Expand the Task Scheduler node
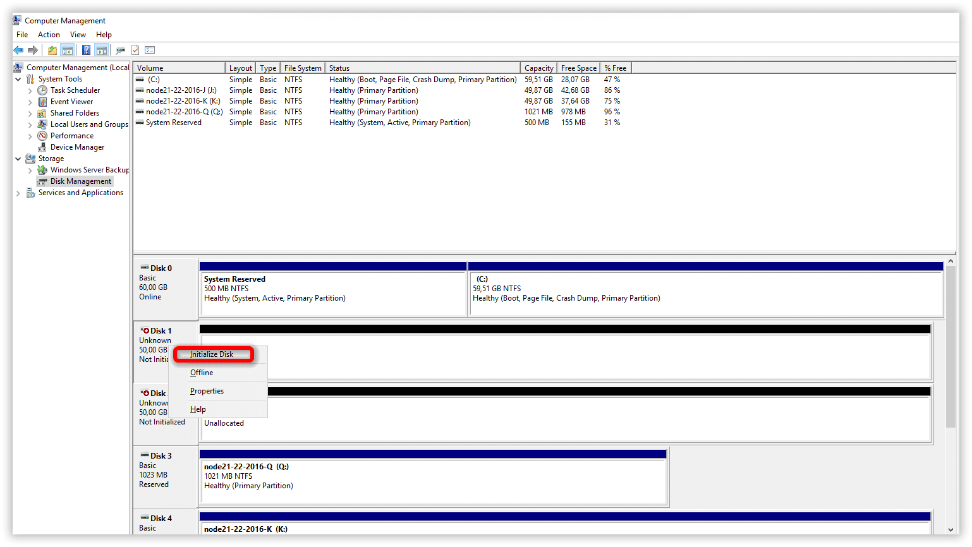 pos(30,91)
